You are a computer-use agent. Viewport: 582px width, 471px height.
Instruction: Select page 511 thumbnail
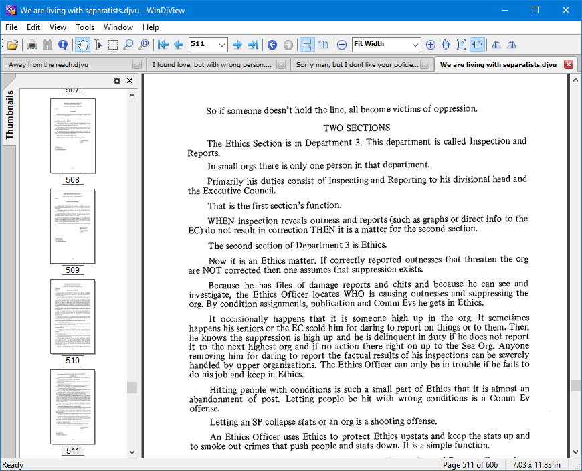[x=73, y=407]
